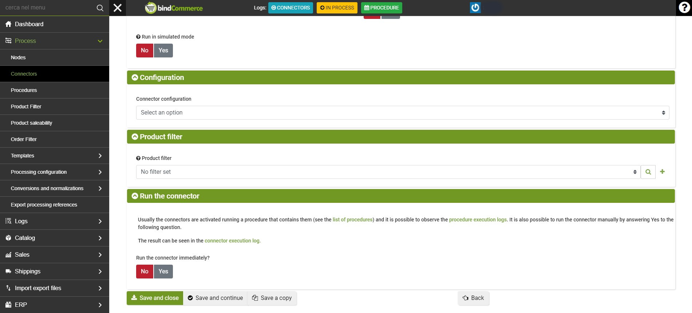Collapse Run the connector section chevron icon
The width and height of the screenshot is (692, 313).
coord(135,196)
